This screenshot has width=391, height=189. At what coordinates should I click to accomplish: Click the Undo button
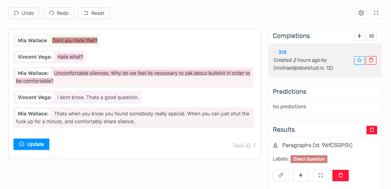(x=24, y=13)
